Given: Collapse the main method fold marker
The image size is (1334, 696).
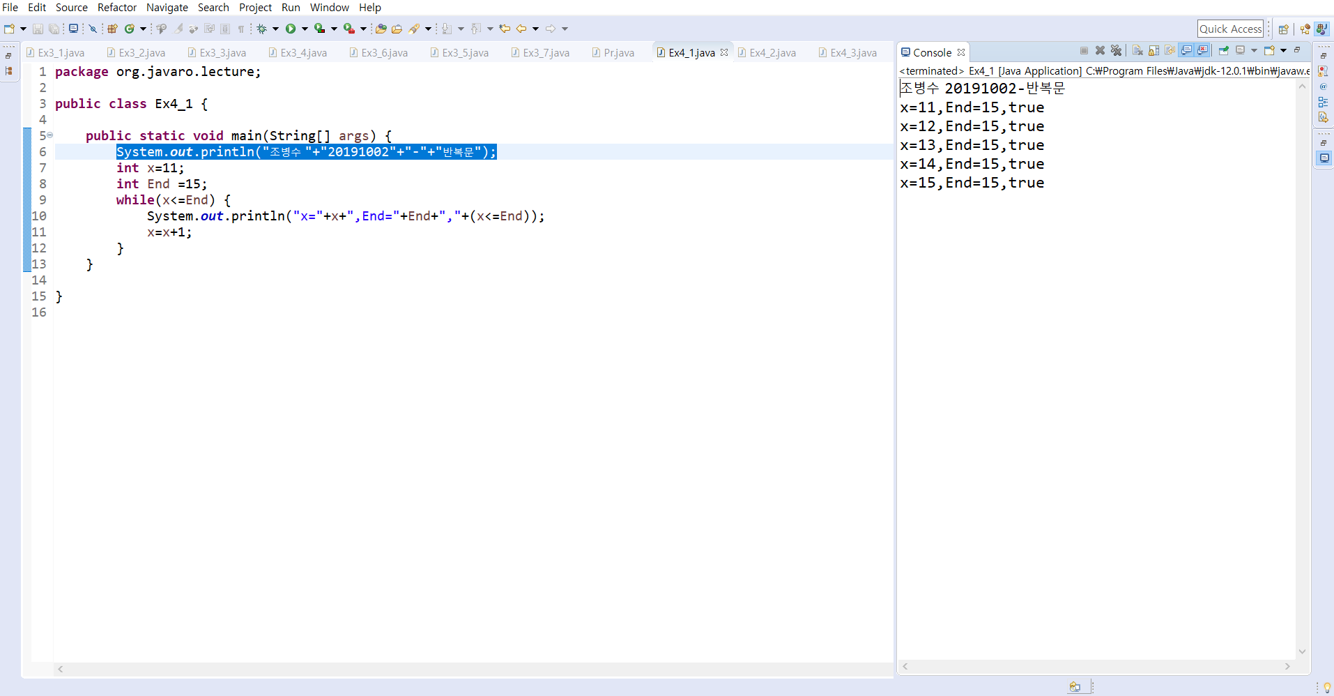Looking at the screenshot, I should [x=49, y=135].
